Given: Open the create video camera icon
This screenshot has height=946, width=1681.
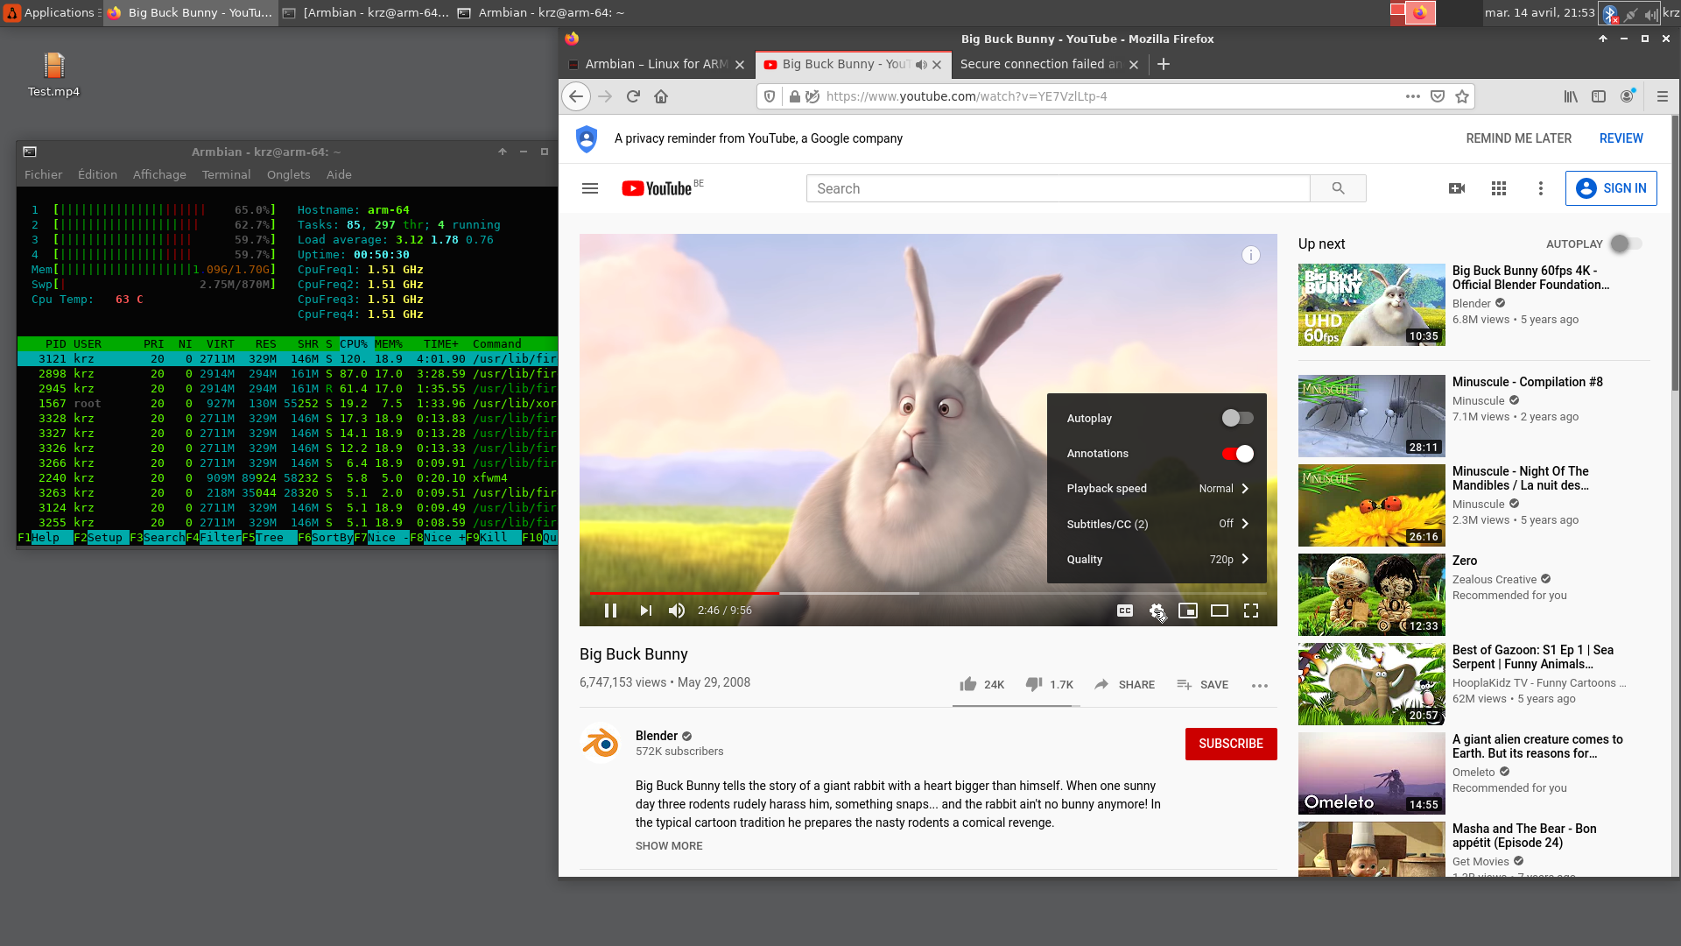Looking at the screenshot, I should [1457, 188].
